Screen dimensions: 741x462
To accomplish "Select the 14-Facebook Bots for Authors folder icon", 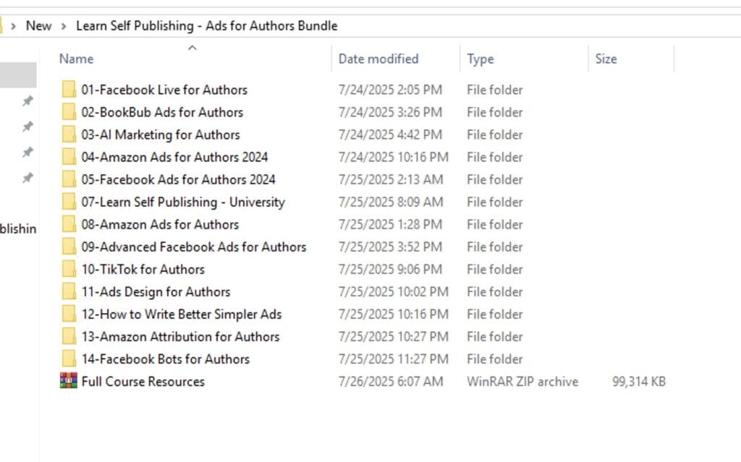I will [x=69, y=359].
